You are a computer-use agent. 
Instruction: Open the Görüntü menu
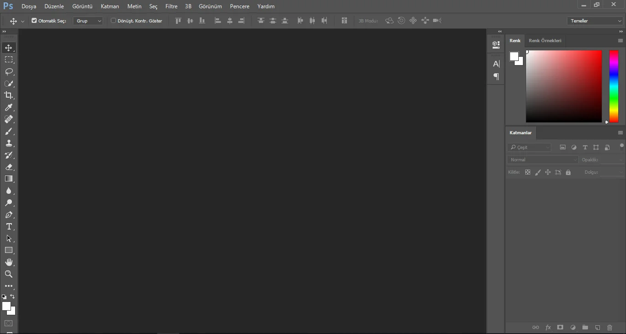[x=82, y=6]
